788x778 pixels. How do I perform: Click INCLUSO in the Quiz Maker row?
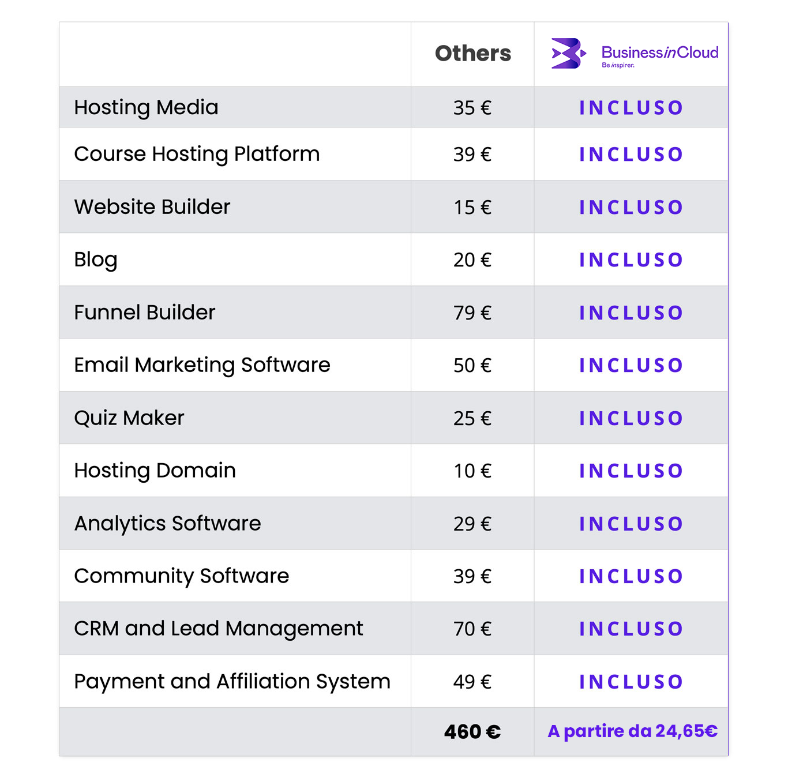coord(631,418)
